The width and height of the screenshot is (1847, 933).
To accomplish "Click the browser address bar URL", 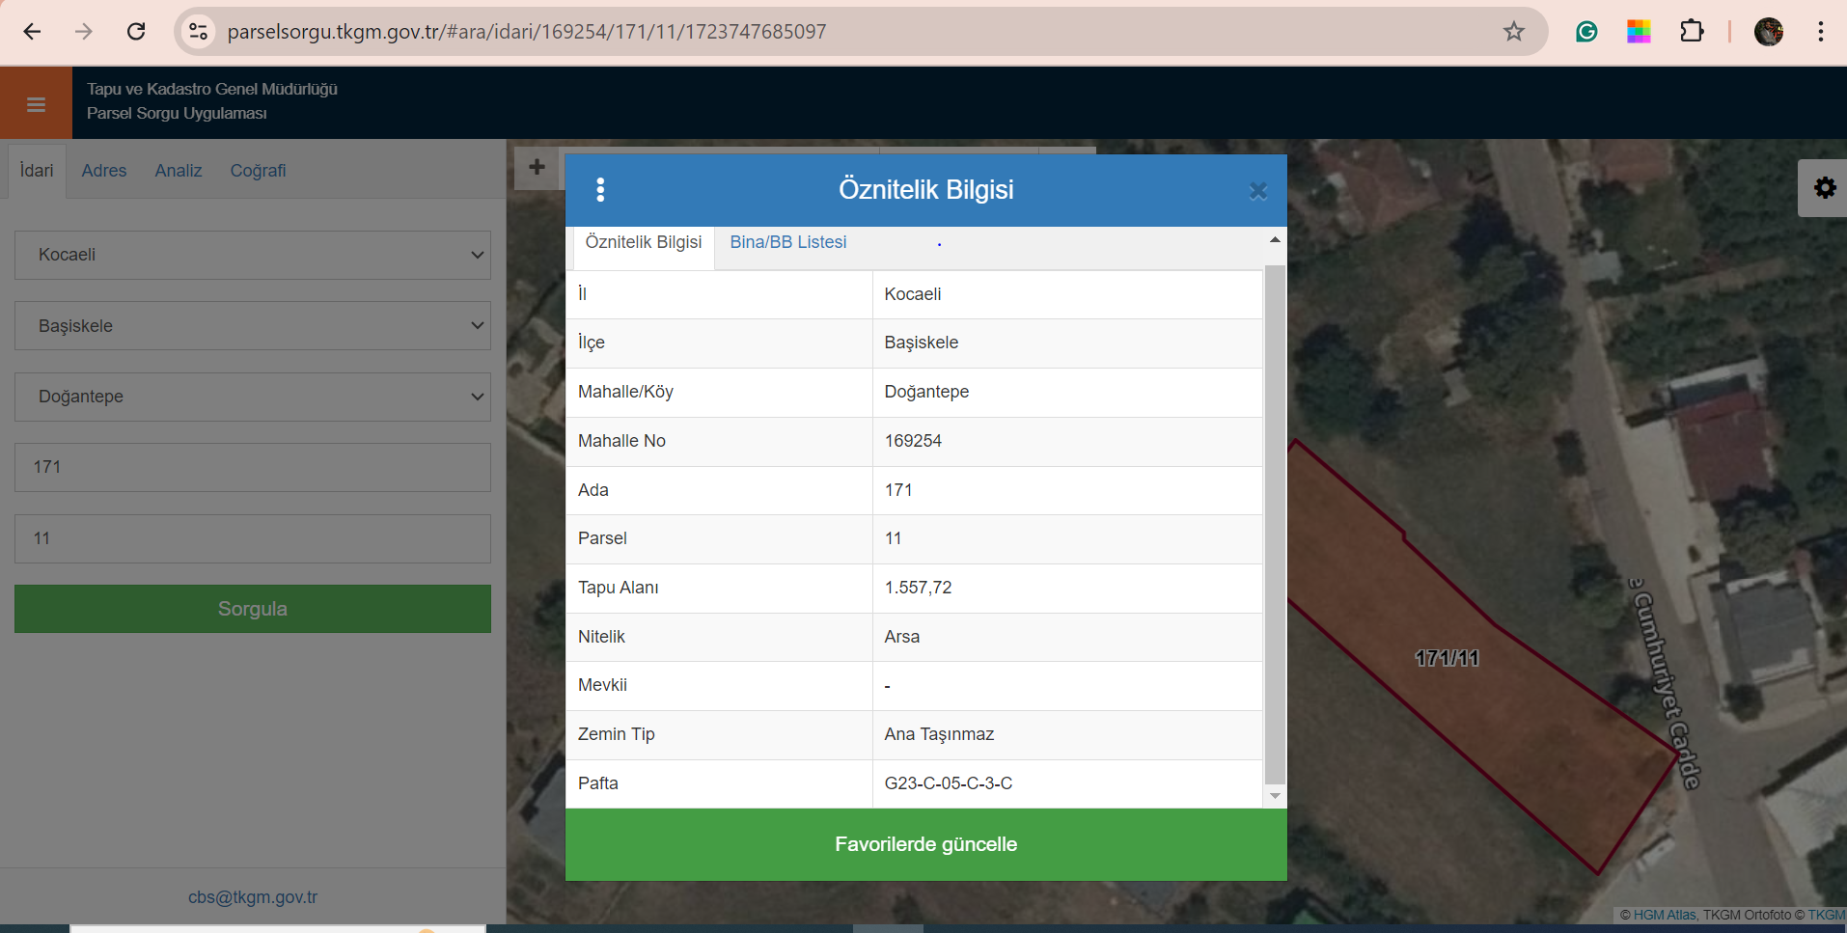I will pos(527,32).
